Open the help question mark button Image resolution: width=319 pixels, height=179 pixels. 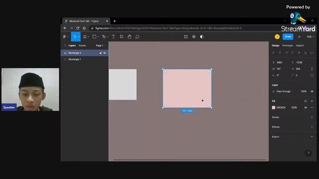309,153
